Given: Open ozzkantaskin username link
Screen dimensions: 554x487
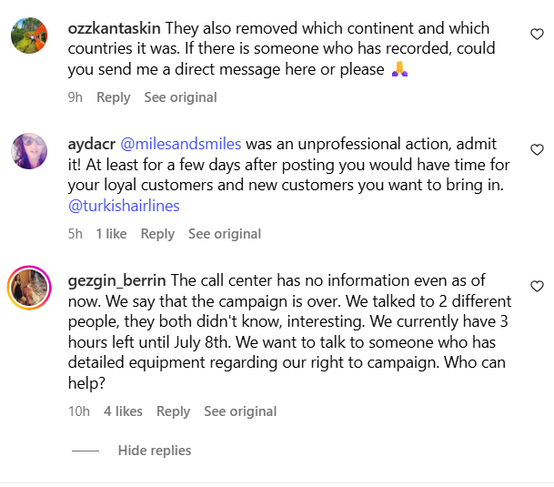Looking at the screenshot, I should (x=114, y=28).
